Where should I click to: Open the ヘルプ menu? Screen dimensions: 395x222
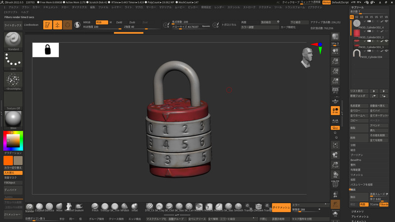(25, 12)
